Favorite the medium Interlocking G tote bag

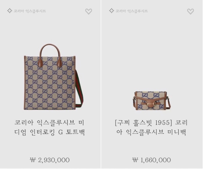click(x=88, y=11)
